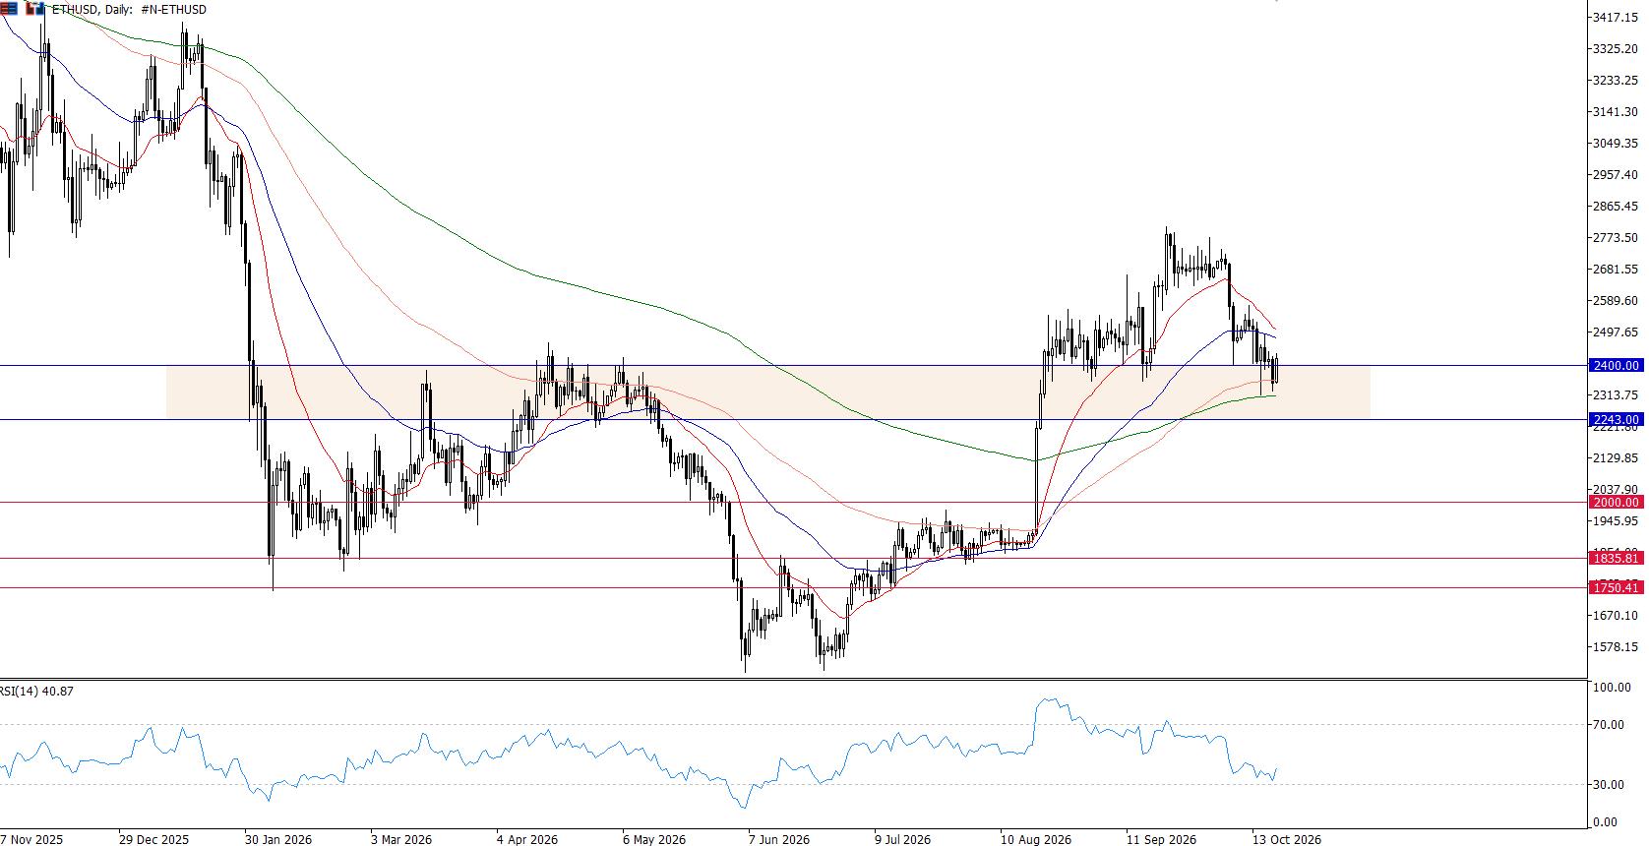Click the 11 Sep 2026 date label
Viewport: 1649px width, 846px height.
point(1162,840)
